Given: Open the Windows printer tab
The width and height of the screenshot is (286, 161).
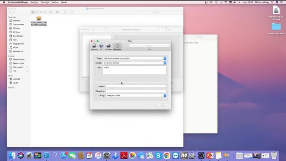Looking at the screenshot, I should pyautogui.click(x=109, y=47).
